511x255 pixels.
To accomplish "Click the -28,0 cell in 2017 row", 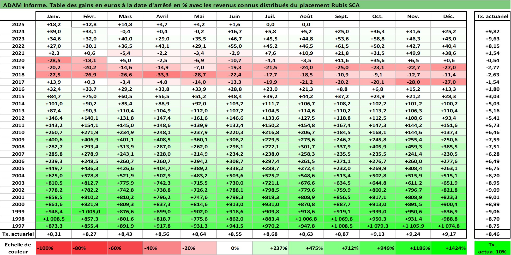I will (x=413, y=82).
